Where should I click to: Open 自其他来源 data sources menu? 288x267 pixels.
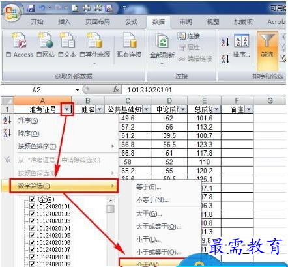(94, 48)
